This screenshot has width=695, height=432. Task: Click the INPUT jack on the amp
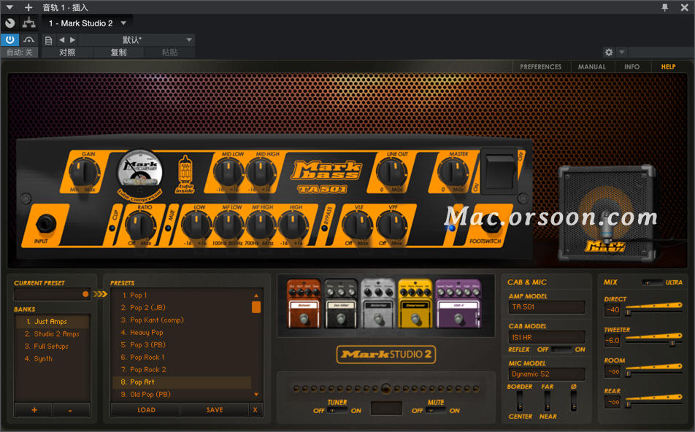pos(45,224)
